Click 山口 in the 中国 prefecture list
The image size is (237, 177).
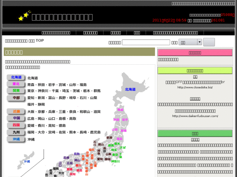pyautogui.click(x=52, y=119)
